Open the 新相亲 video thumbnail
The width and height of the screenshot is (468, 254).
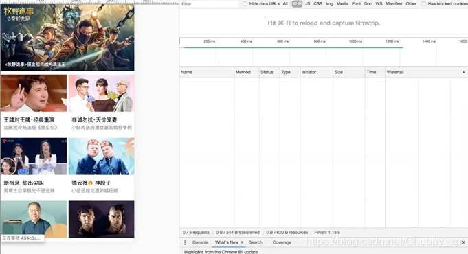(x=34, y=157)
